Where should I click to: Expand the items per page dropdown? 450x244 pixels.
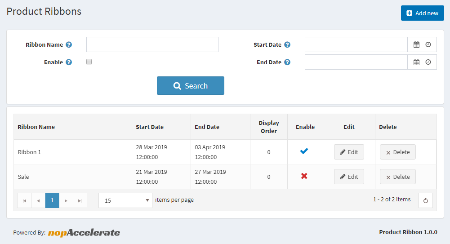(x=125, y=200)
